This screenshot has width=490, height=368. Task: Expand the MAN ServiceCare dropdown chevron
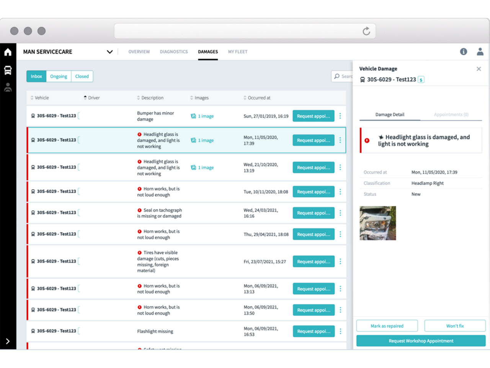tap(110, 52)
